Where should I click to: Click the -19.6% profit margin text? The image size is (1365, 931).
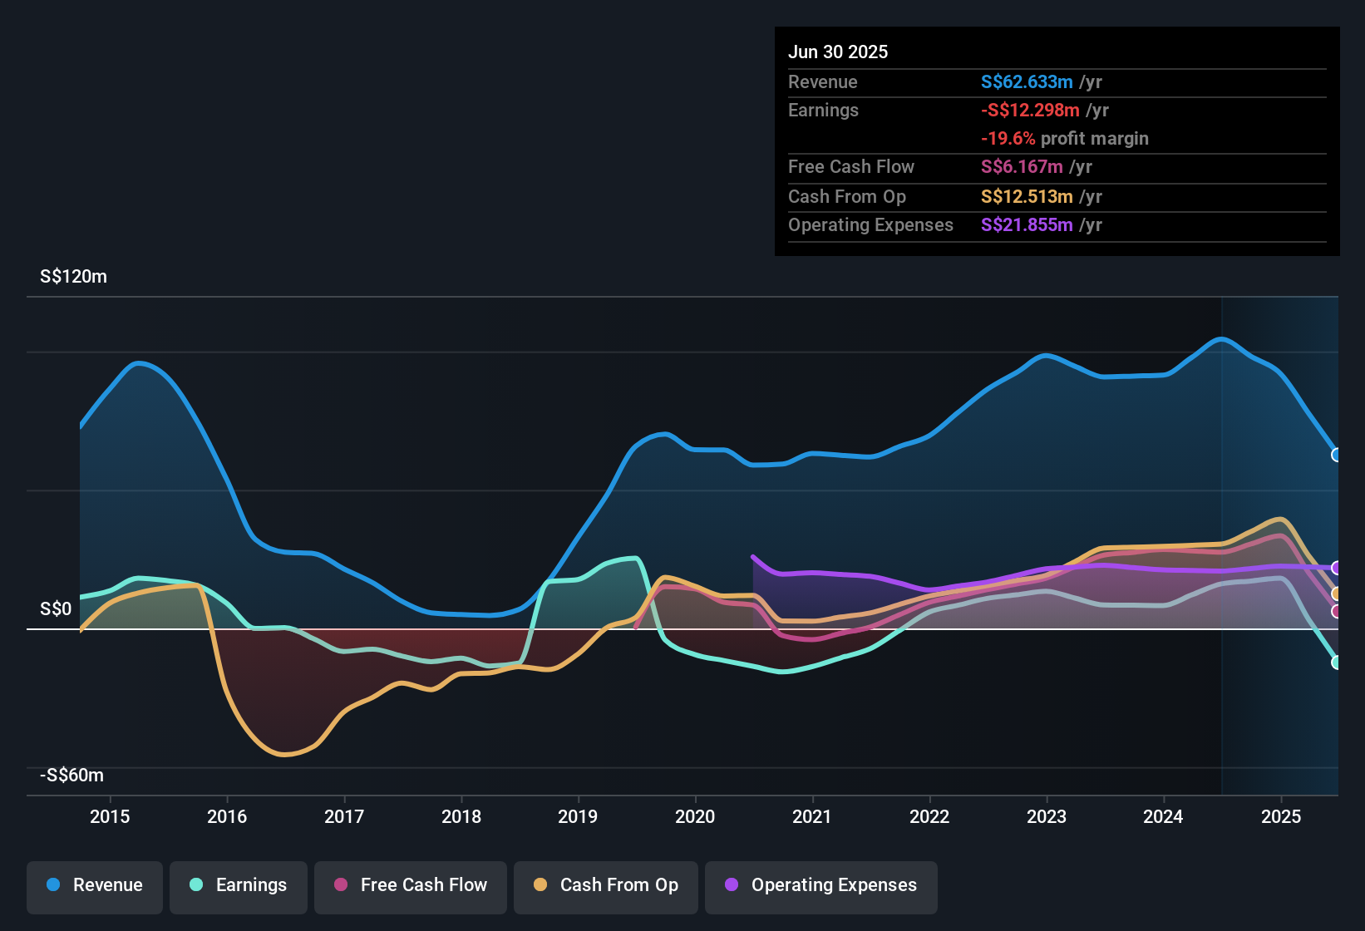tap(1009, 138)
